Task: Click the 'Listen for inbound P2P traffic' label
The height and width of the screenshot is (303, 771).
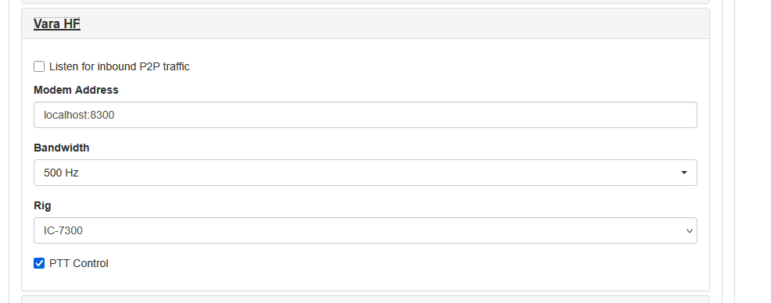Action: click(x=120, y=66)
